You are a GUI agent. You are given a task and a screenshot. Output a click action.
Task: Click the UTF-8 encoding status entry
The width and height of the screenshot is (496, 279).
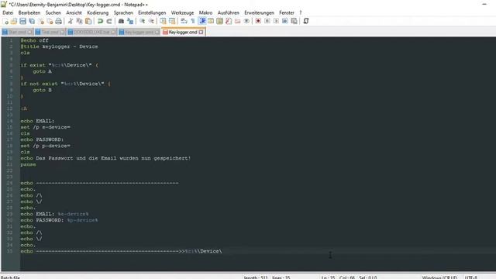point(470,277)
